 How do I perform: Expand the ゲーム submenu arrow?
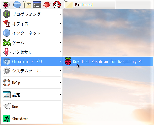click(60, 42)
